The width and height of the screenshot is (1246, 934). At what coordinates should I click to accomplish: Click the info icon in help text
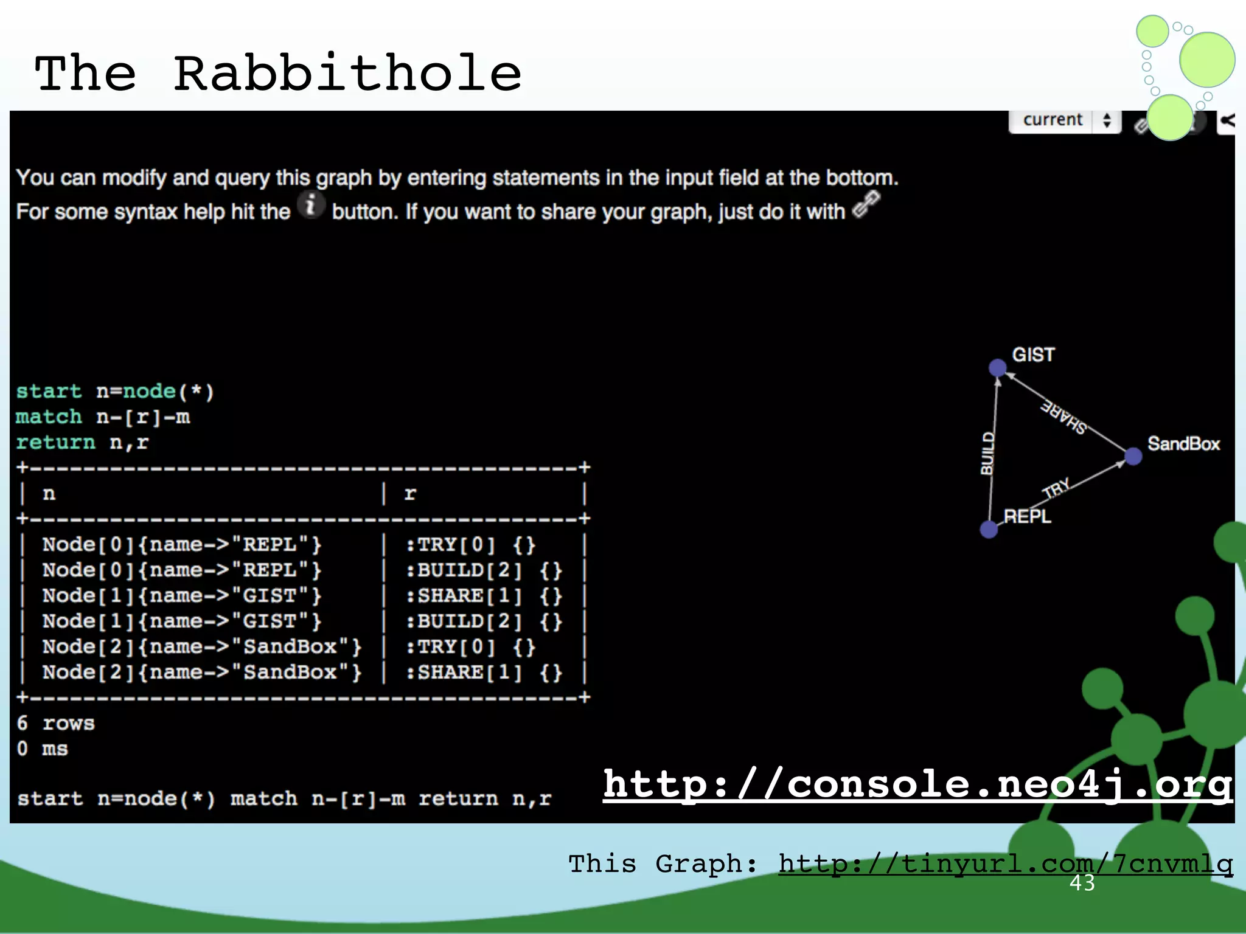pyautogui.click(x=311, y=205)
